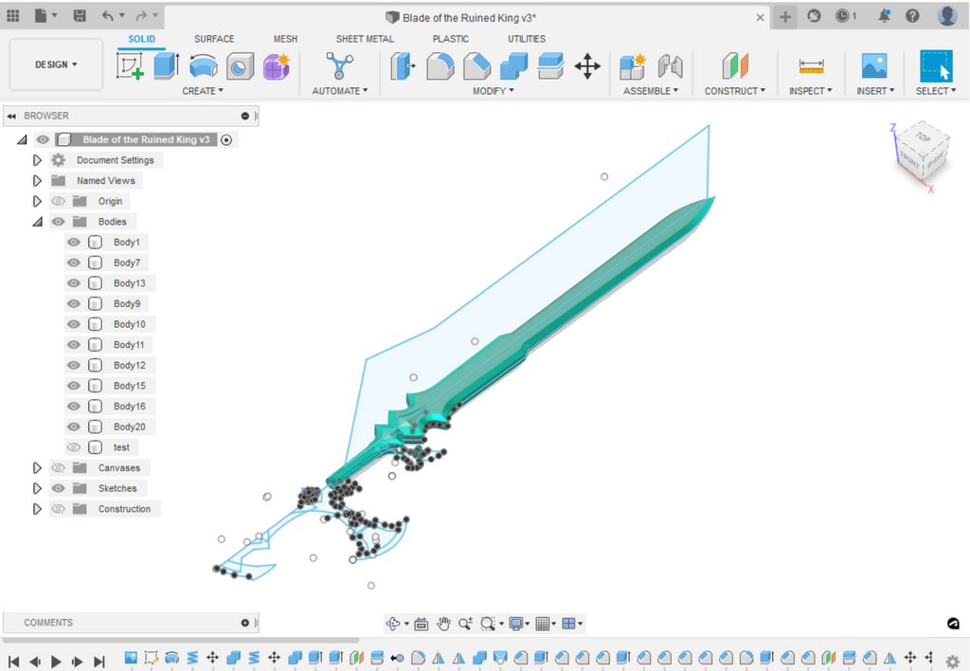
Task: Open the DESIGN workspace dropdown
Action: 56,64
